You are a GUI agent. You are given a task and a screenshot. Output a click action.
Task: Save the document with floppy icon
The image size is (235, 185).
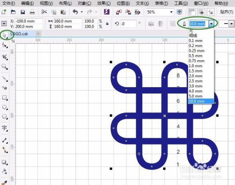coord(23,12)
